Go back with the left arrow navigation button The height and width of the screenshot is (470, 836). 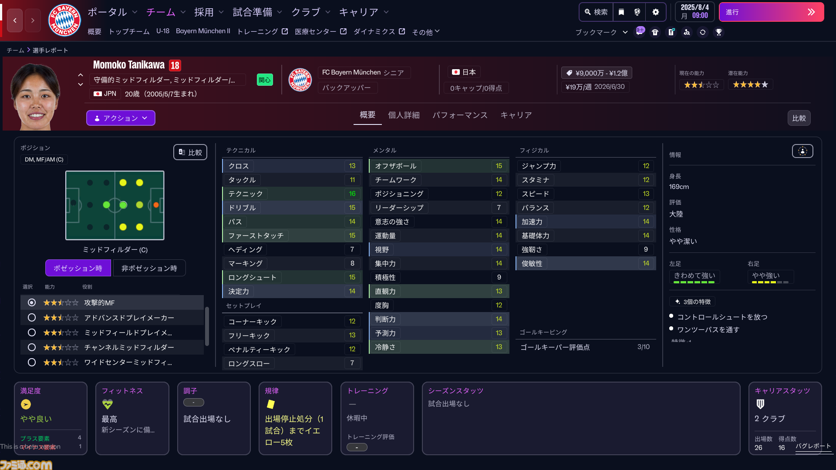[x=15, y=20]
